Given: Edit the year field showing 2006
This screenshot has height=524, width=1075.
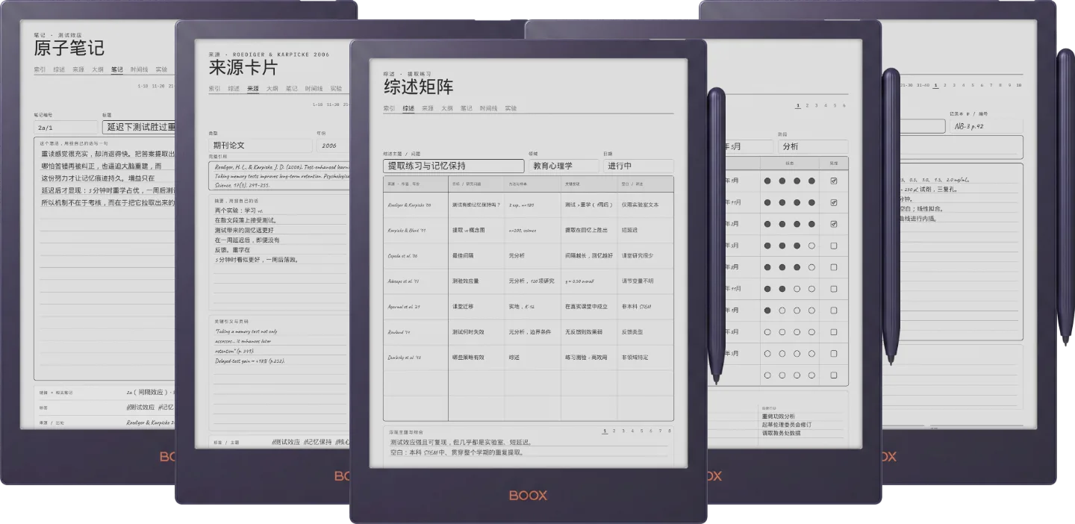Looking at the screenshot, I should [334, 146].
